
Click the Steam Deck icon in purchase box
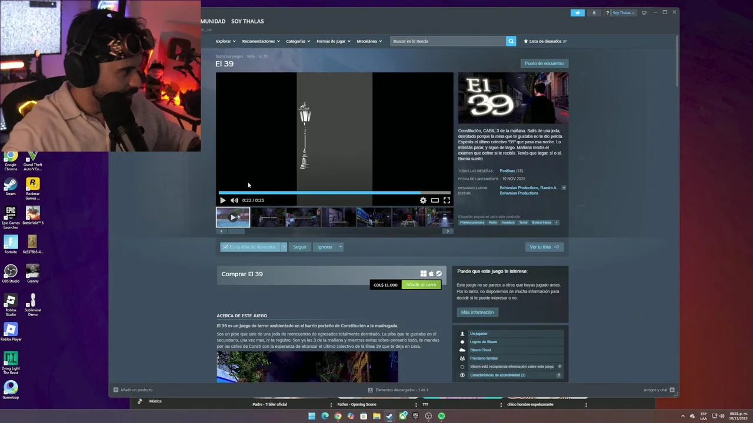tap(439, 274)
